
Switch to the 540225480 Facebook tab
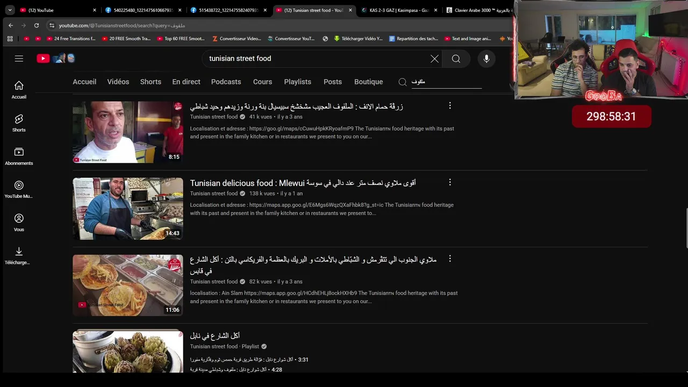coord(143,10)
